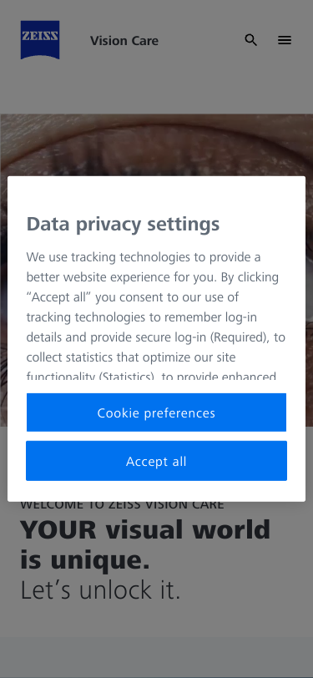Click the Let's unlock it. tagline
Viewport: 313px width, 678px height.
coord(100,590)
